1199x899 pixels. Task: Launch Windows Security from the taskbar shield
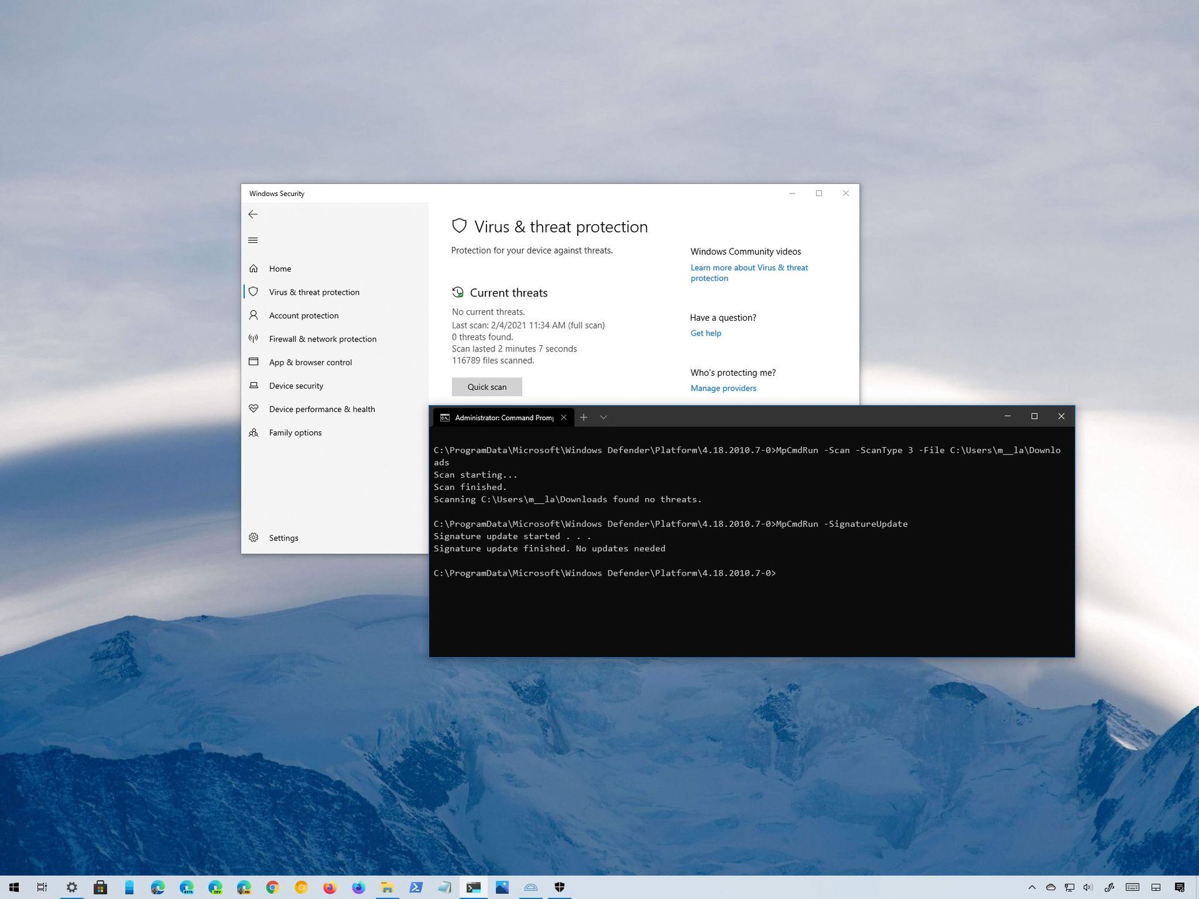coord(559,887)
